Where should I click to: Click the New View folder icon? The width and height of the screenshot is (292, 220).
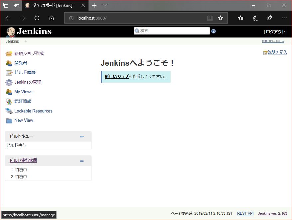(9, 120)
